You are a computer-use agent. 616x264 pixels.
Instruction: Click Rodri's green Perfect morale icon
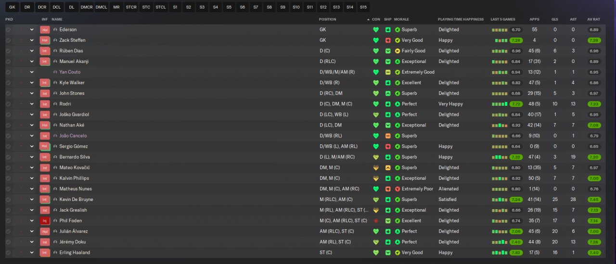[398, 104]
